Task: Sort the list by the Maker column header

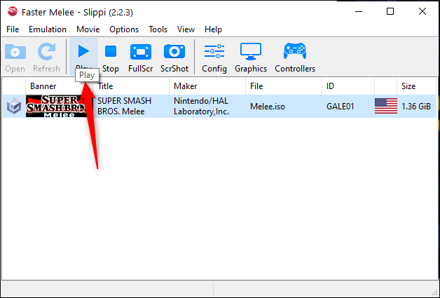Action: click(207, 86)
